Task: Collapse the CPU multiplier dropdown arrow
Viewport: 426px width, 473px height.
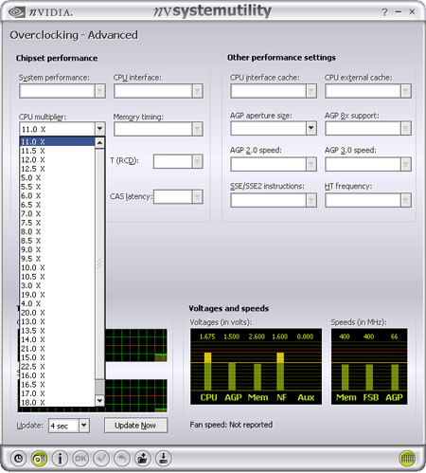Action: point(99,129)
